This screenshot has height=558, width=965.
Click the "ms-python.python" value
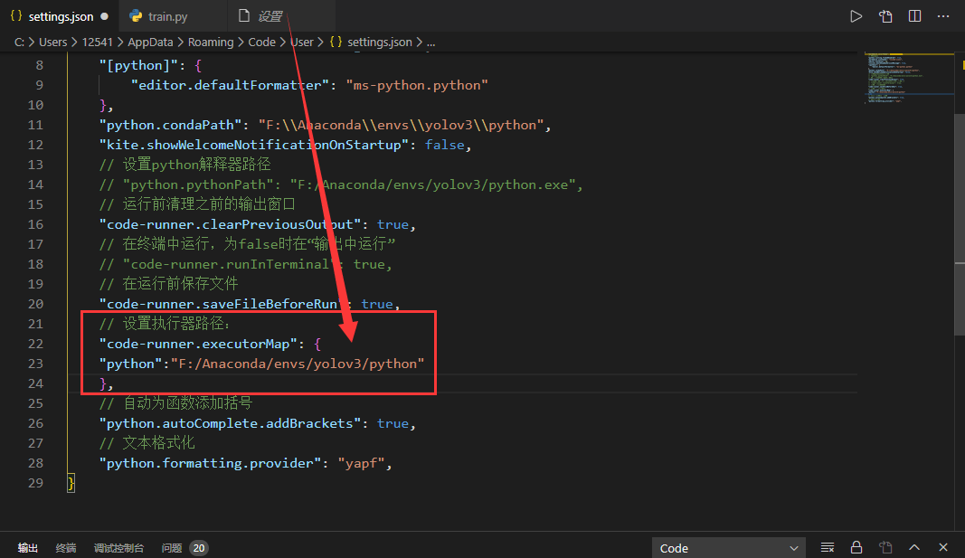[417, 85]
